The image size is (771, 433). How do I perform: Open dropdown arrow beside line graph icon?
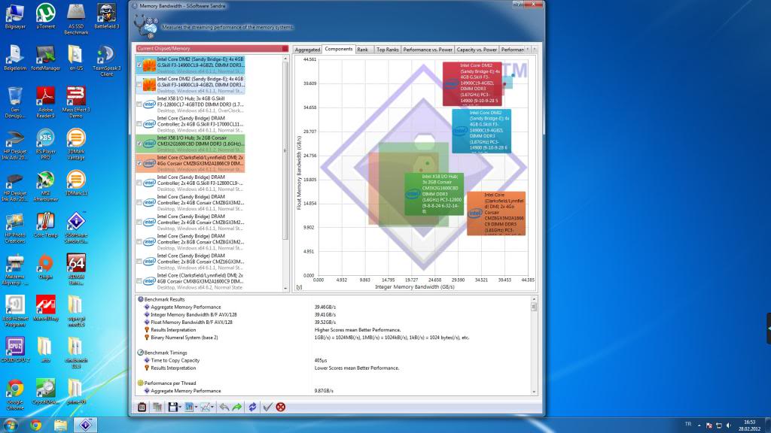click(x=212, y=407)
